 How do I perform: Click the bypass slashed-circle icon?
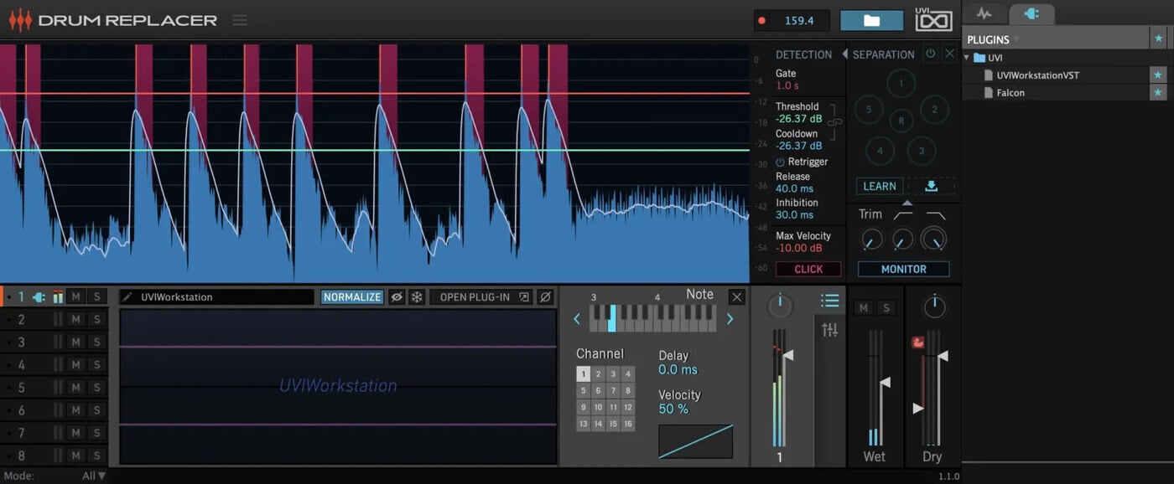pyautogui.click(x=545, y=296)
